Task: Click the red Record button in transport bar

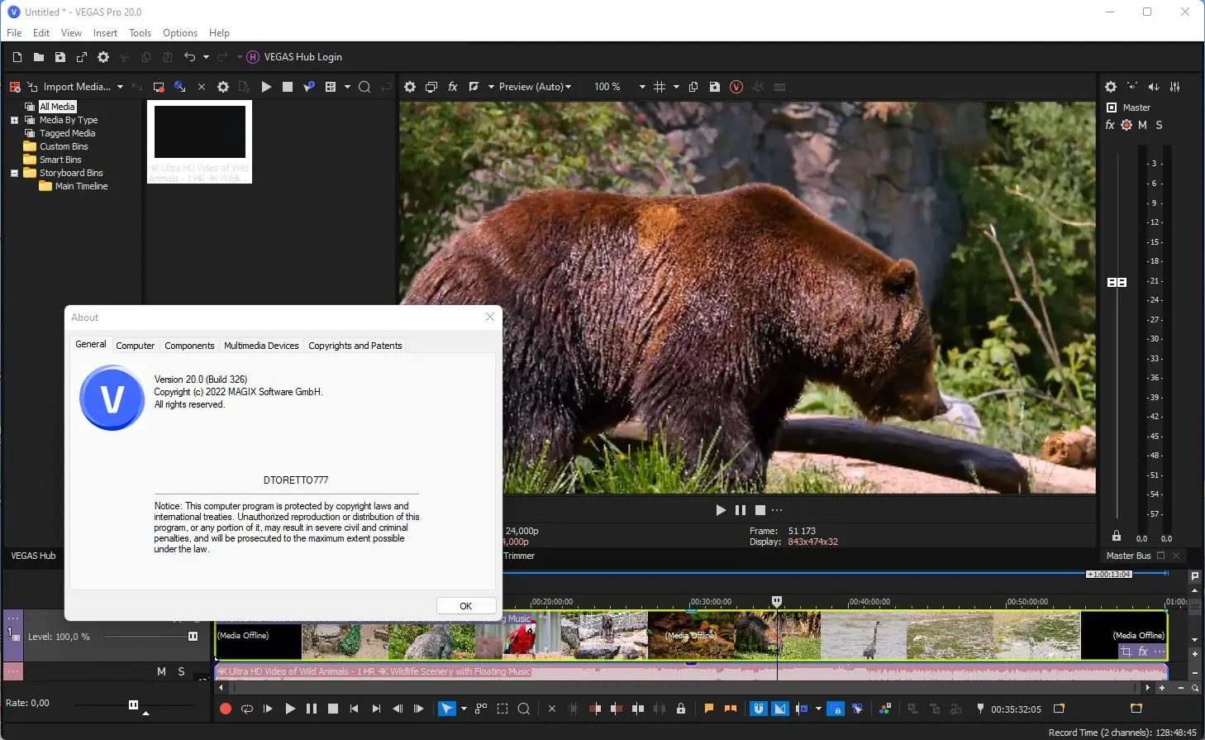Action: (x=225, y=709)
